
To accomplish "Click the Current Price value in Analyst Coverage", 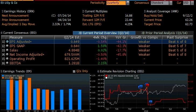I will click(x=189, y=20).
